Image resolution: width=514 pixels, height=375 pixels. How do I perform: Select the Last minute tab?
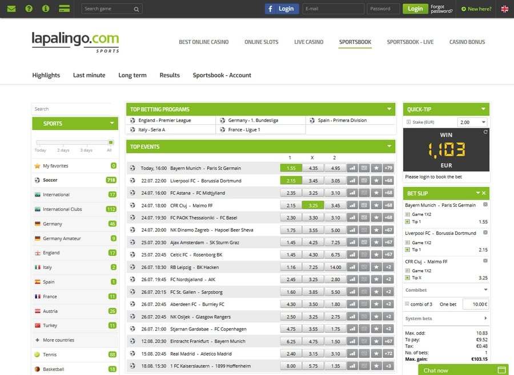point(89,75)
